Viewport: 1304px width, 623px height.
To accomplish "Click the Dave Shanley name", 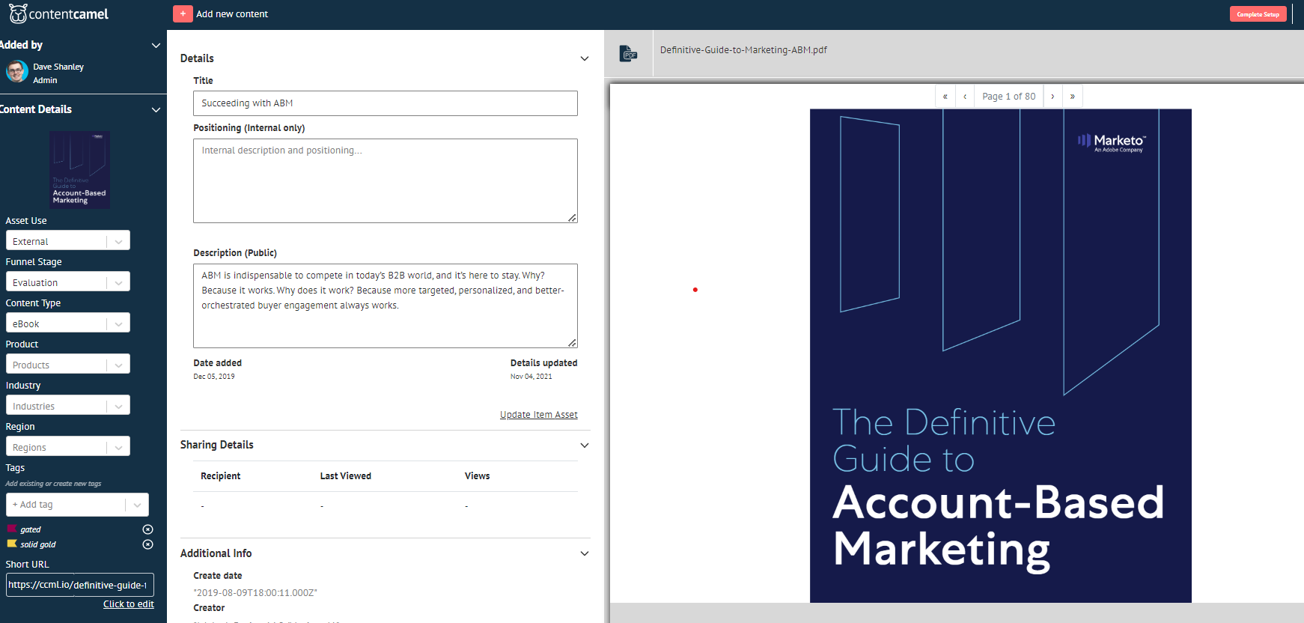I will tap(58, 67).
